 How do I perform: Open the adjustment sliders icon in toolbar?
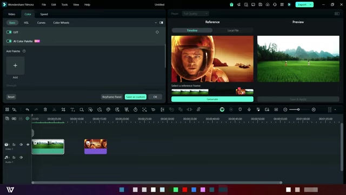click(162, 109)
